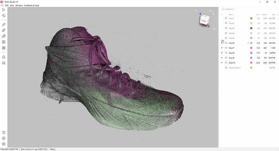Open the History panel
Image resolution: width=279 pixels, height=151 pixels.
point(3,132)
